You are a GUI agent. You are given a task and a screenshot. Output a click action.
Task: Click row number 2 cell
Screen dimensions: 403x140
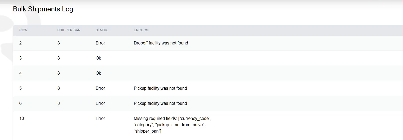pos(21,43)
